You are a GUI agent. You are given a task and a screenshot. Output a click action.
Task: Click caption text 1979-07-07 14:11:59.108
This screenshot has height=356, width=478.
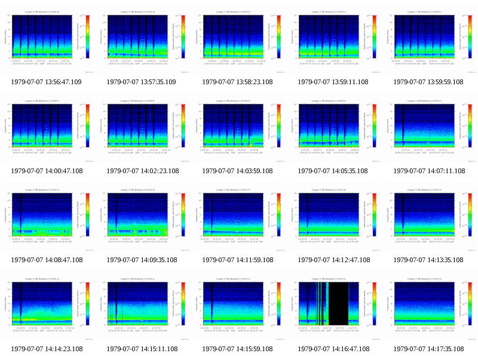pos(237,260)
